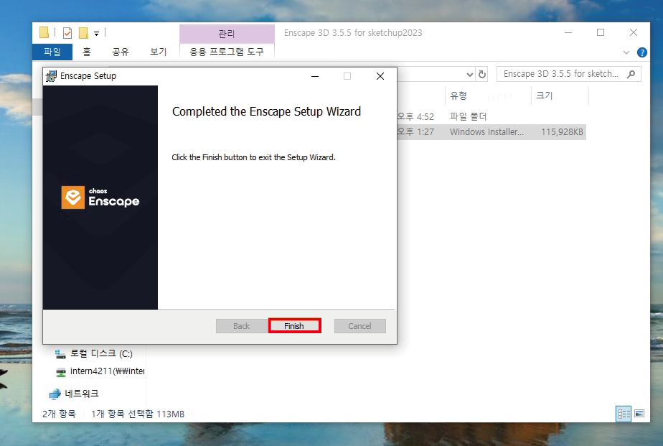663x446 pixels.
Task: Click the Enscape Setup installer title icon
Action: pyautogui.click(x=51, y=75)
